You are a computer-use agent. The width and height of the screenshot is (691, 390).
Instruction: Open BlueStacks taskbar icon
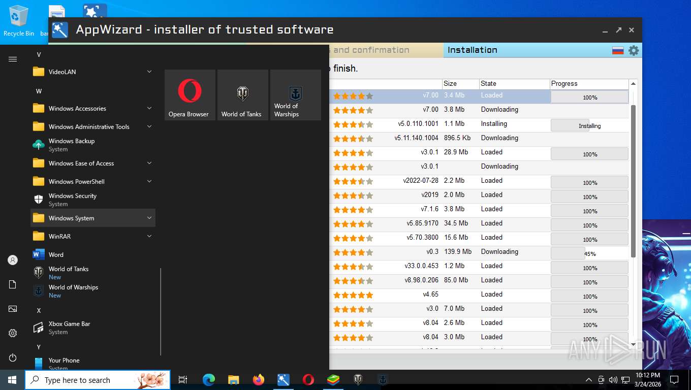[x=333, y=380]
